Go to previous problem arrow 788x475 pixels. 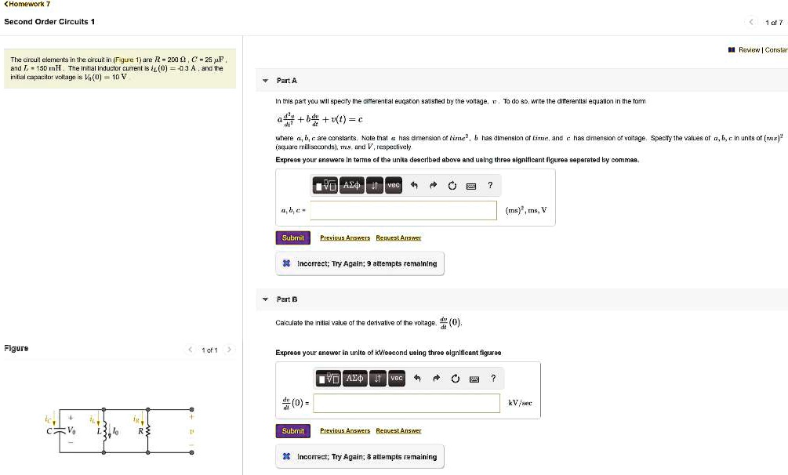750,22
